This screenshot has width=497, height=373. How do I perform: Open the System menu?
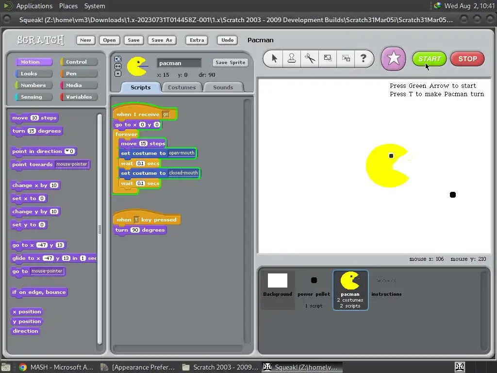pos(95,6)
